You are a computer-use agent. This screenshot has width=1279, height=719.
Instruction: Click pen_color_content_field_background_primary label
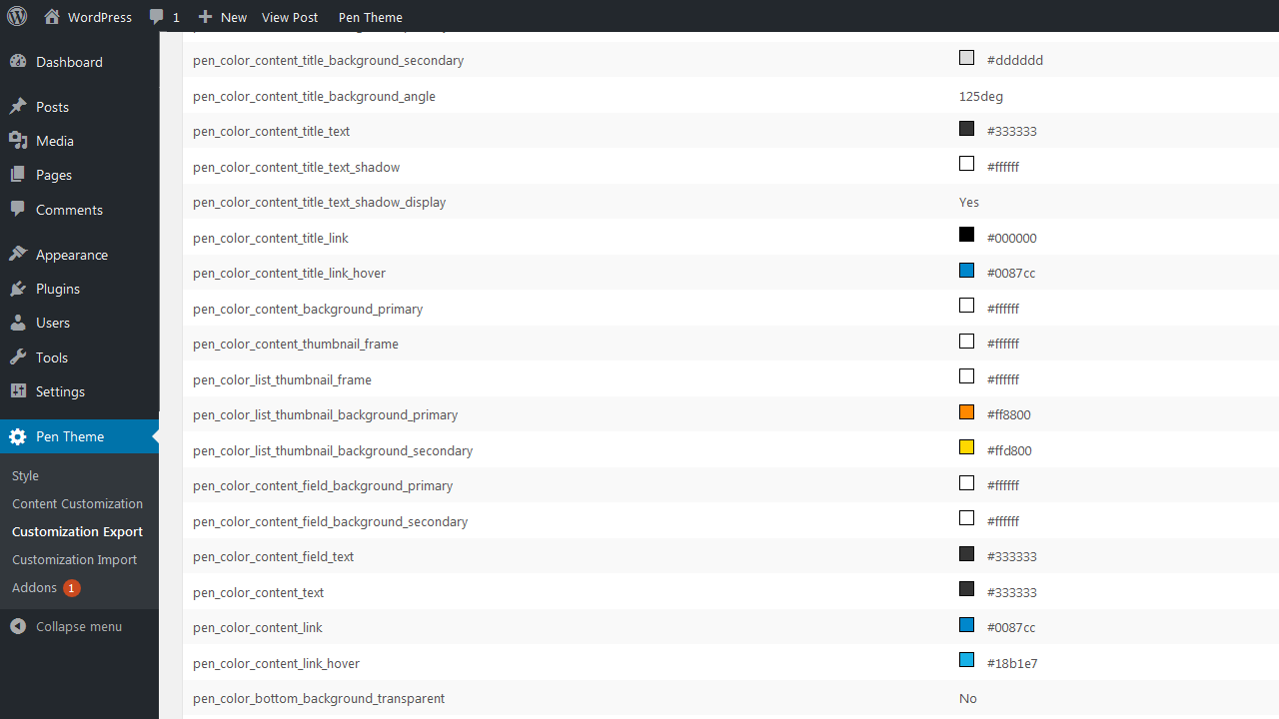tap(323, 486)
